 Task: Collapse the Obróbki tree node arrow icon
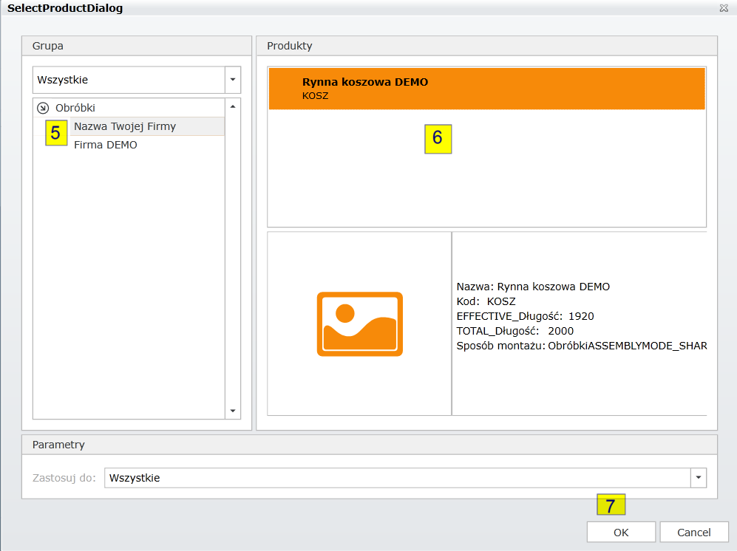pos(43,108)
